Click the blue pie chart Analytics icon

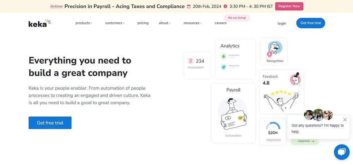point(223,67)
